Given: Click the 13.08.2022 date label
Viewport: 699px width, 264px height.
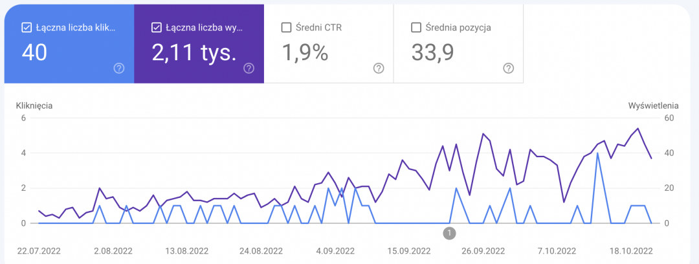Looking at the screenshot, I should tap(188, 251).
